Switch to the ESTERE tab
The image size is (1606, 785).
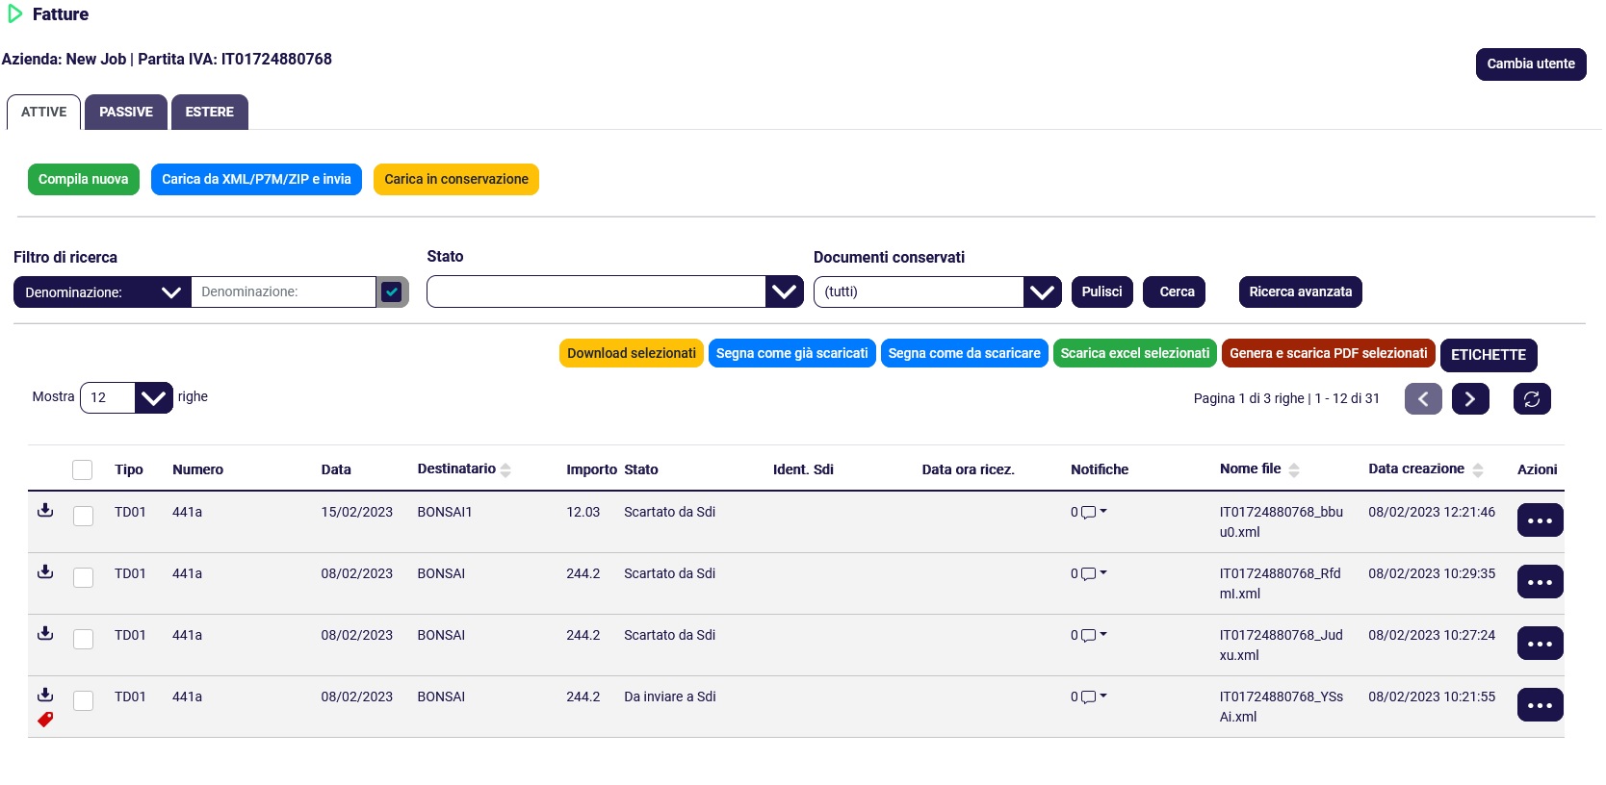coord(209,112)
